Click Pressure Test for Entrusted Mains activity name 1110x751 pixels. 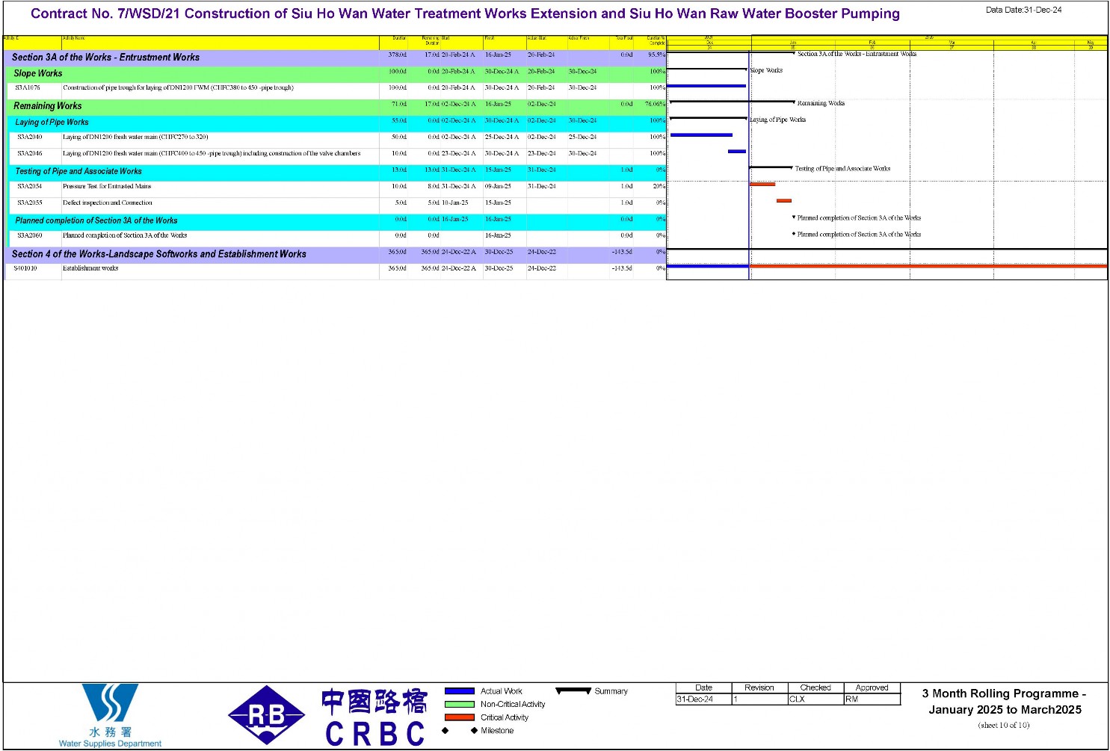tap(107, 187)
